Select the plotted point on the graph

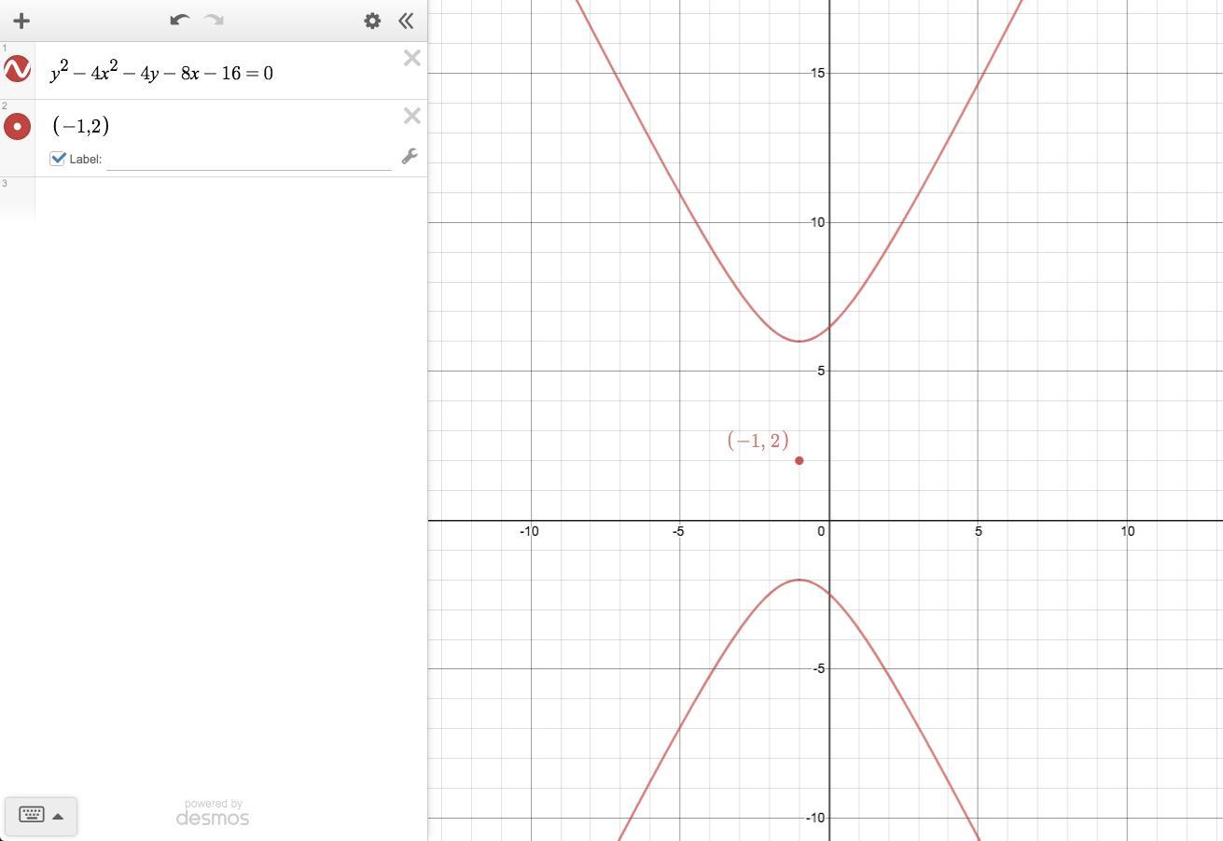tap(799, 460)
